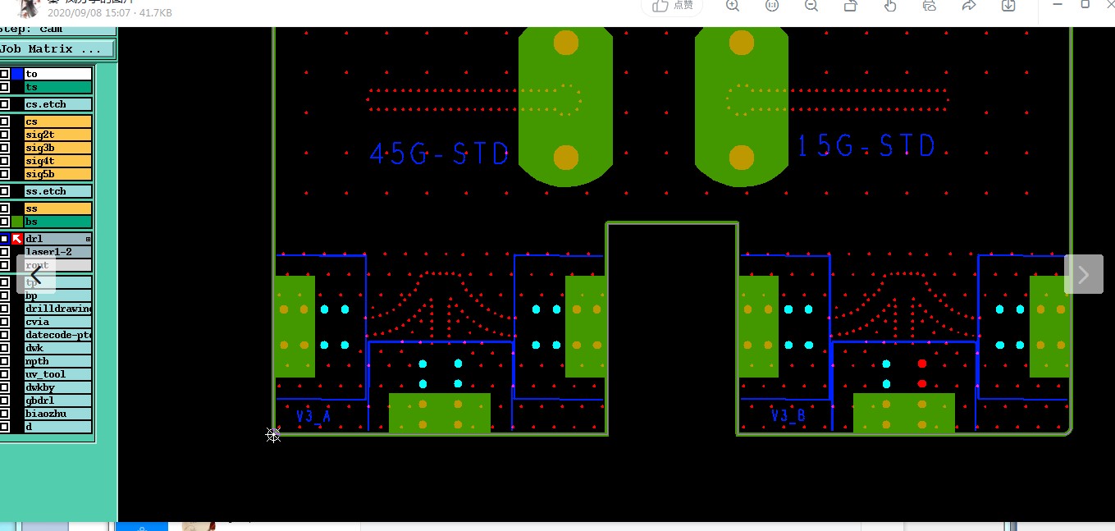
Task: Select the drilldrawing layer row
Action: coord(58,309)
